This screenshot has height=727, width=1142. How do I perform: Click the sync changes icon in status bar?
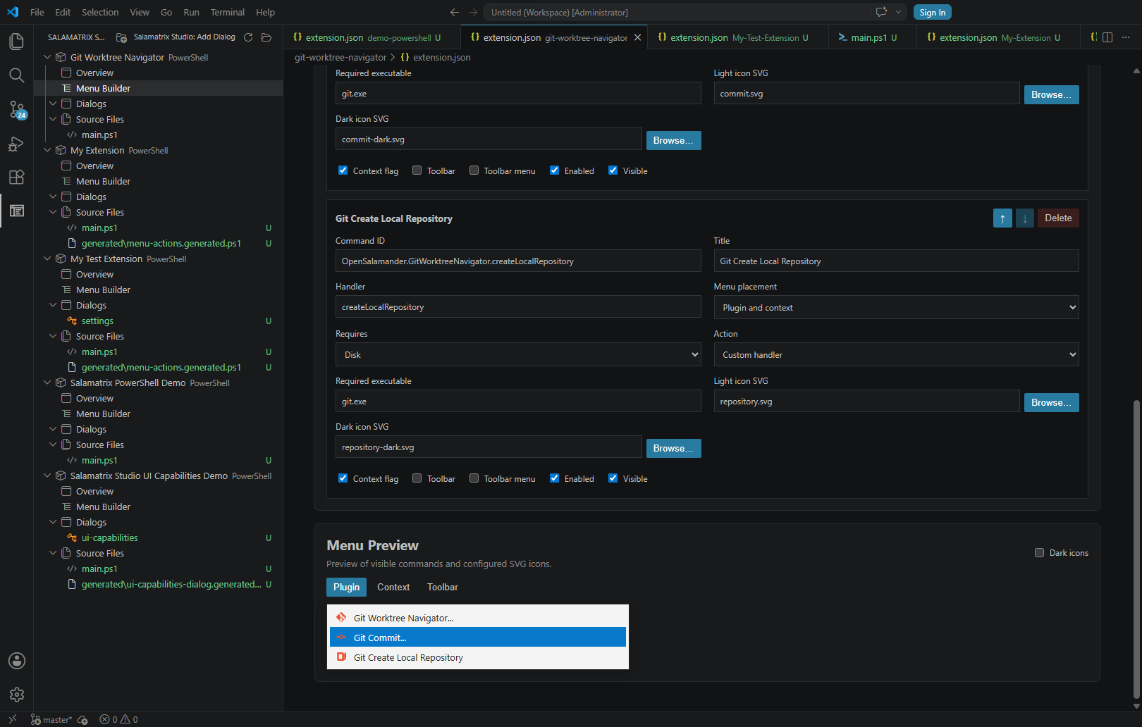(x=82, y=719)
